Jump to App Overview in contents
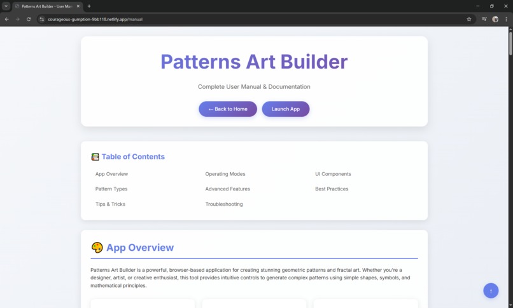 point(111,174)
